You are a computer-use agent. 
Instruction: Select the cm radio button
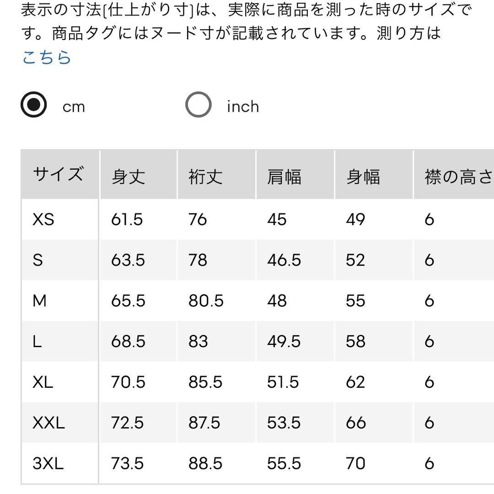pyautogui.click(x=34, y=105)
